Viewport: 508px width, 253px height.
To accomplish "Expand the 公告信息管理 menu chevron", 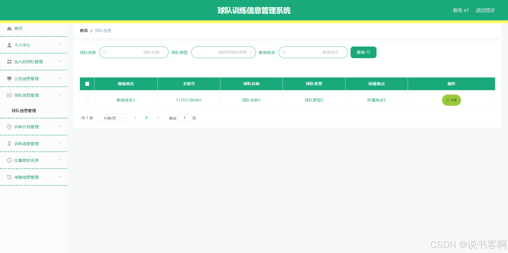I will pyautogui.click(x=60, y=78).
